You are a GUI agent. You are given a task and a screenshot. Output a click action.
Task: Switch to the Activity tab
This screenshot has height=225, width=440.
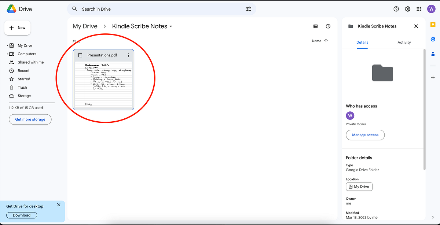404,42
